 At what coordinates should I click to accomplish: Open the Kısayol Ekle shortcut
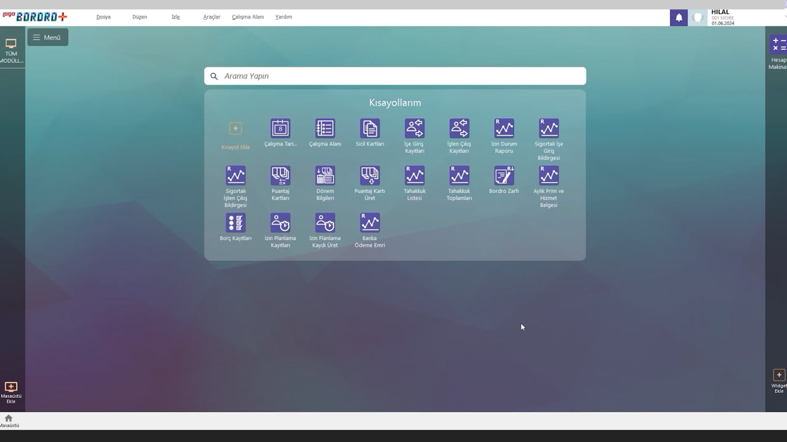pos(235,134)
